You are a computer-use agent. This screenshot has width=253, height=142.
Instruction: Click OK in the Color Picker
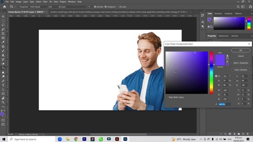tap(241, 50)
